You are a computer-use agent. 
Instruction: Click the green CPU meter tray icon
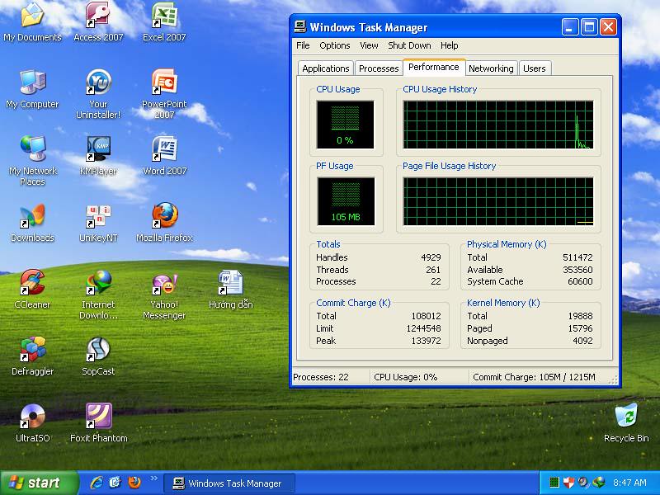tap(554, 483)
